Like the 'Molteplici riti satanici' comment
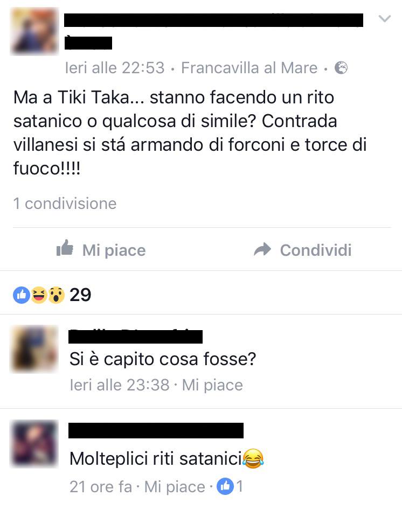Screen dimensions: 402x510 (x=175, y=487)
